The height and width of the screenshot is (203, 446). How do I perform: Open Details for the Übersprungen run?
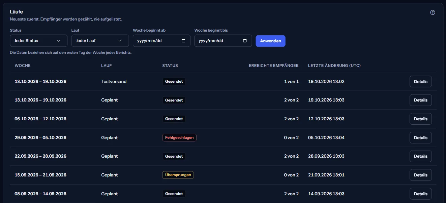pos(420,175)
